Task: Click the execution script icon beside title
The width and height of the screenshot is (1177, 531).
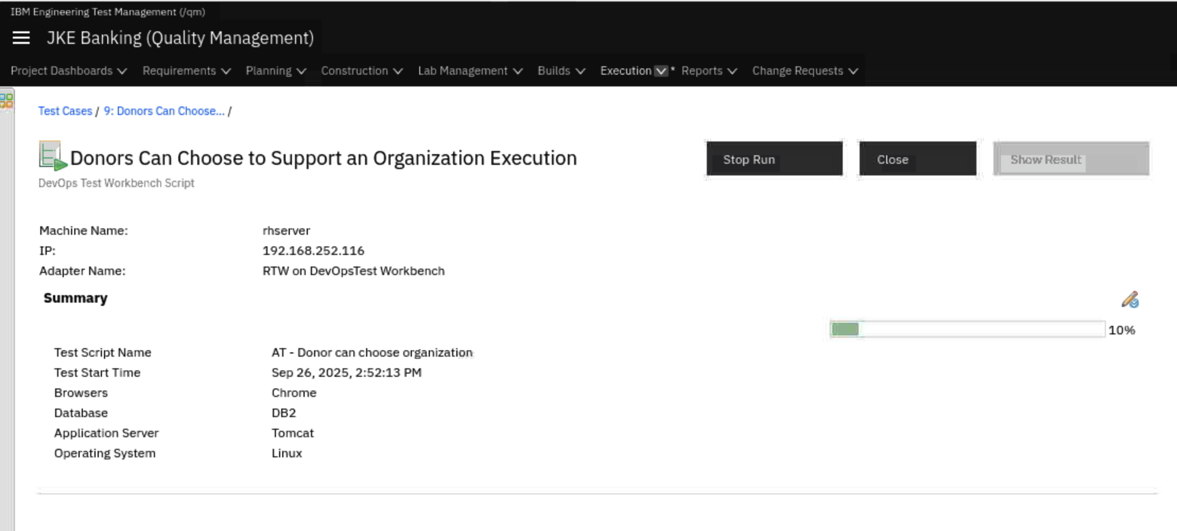Action: tap(52, 156)
